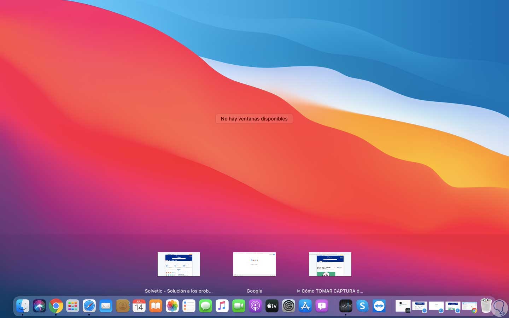Select the Cómo TOMAR CAPTURA Exposé thumbnail

330,264
